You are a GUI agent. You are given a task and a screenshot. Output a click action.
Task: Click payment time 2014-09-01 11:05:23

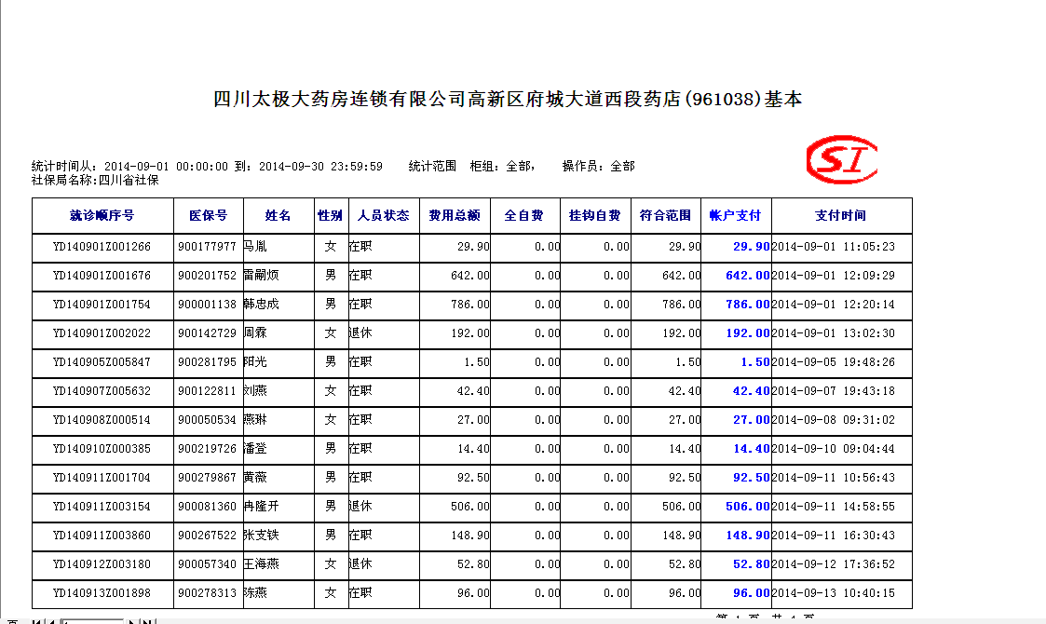(x=834, y=247)
